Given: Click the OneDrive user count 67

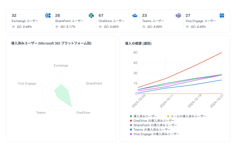Looking at the screenshot, I should (x=101, y=15).
